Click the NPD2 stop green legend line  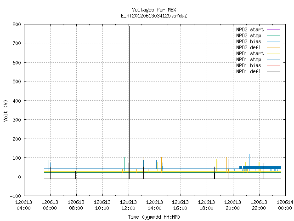[x=273, y=35]
